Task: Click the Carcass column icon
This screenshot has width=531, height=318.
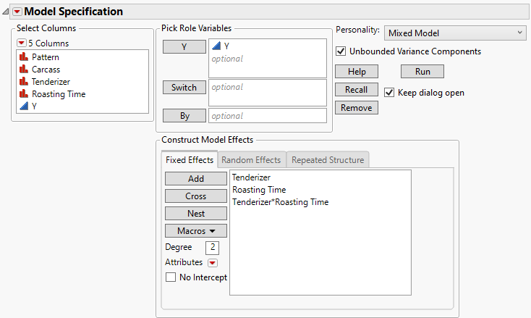Action: pyautogui.click(x=23, y=69)
